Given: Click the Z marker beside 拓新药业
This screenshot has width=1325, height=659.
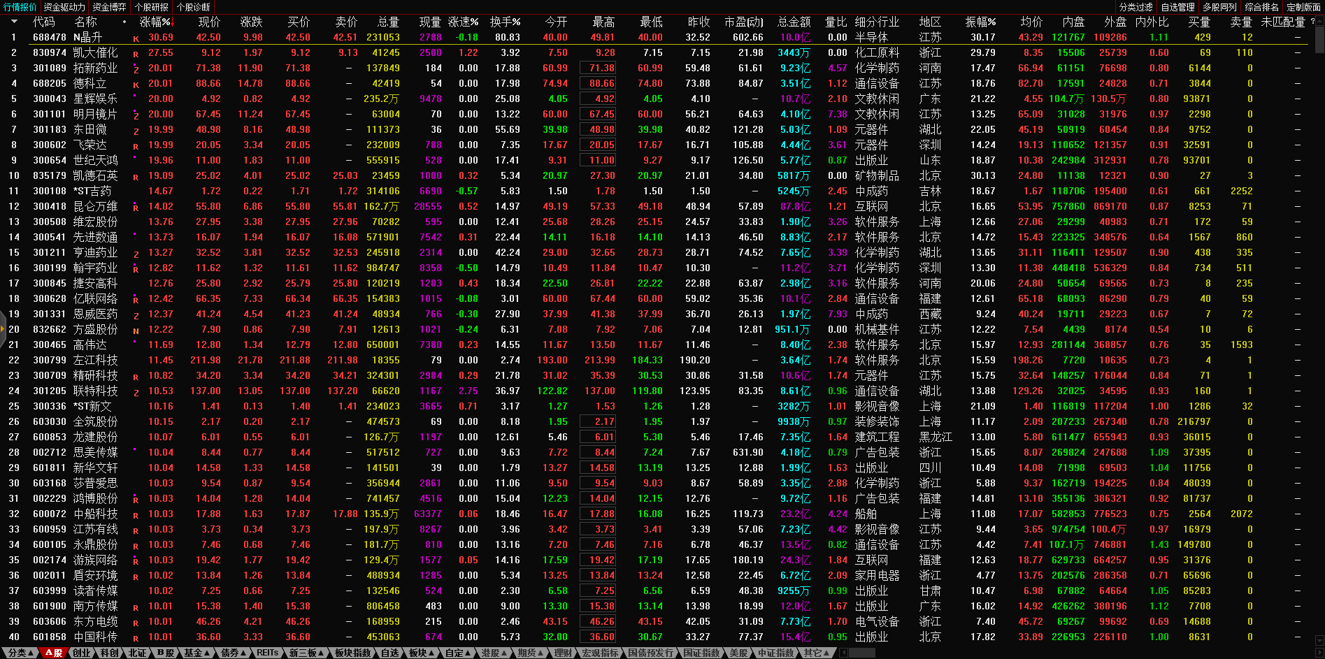Looking at the screenshot, I should [x=136, y=69].
